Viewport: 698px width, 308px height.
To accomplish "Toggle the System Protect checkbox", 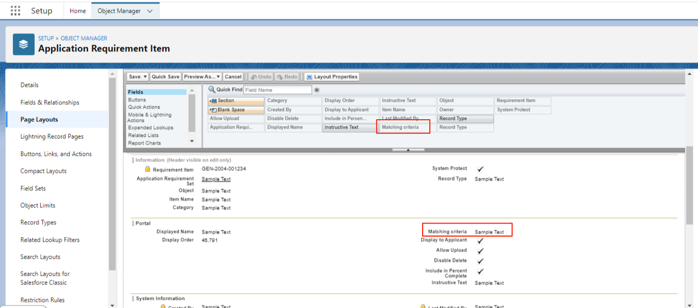I will point(480,169).
